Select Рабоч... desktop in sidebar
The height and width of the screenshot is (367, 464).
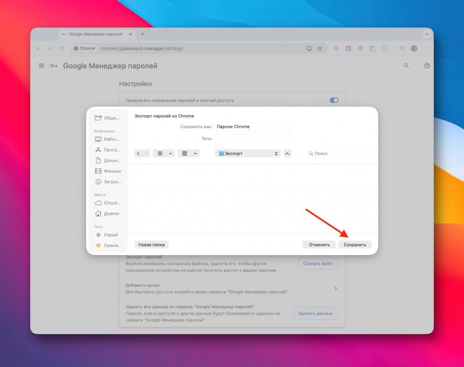(107, 139)
